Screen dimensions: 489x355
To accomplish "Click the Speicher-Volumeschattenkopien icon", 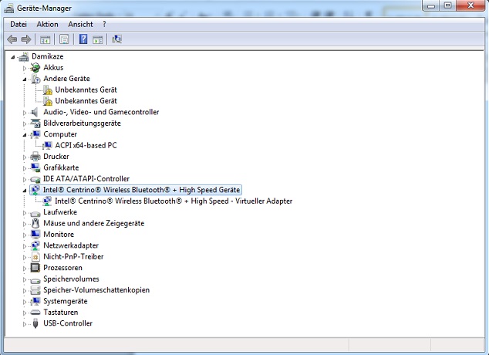I will pyautogui.click(x=35, y=290).
